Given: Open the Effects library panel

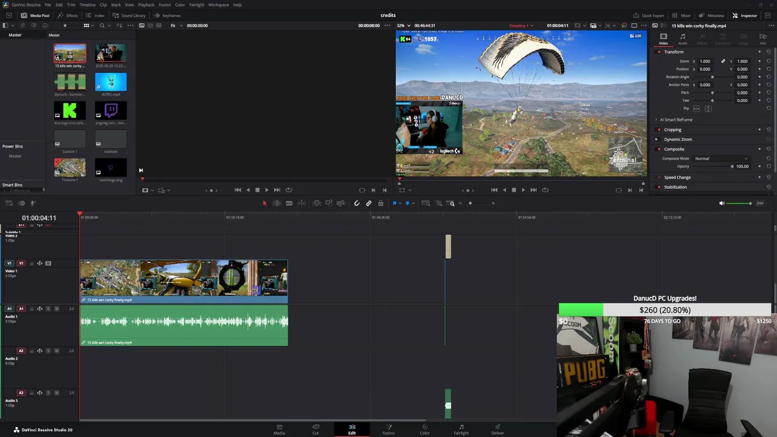Looking at the screenshot, I should click(68, 15).
